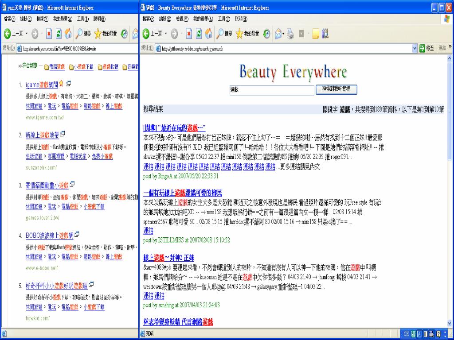
Task: Click the Beauty Everywhere window address bar
Action: [x=283, y=49]
